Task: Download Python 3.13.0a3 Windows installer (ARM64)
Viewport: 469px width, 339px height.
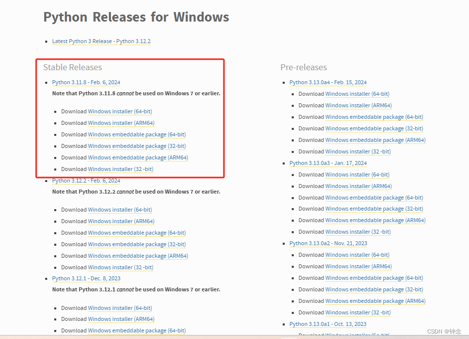Action: tap(359, 187)
